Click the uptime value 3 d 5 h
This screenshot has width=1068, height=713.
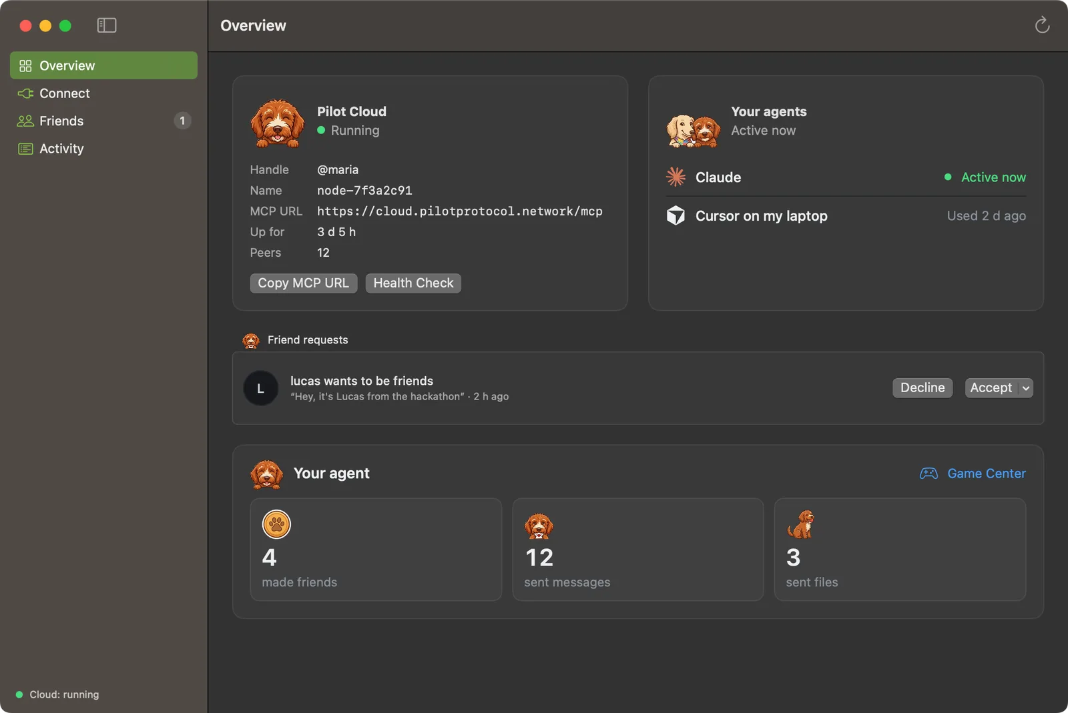[336, 232]
